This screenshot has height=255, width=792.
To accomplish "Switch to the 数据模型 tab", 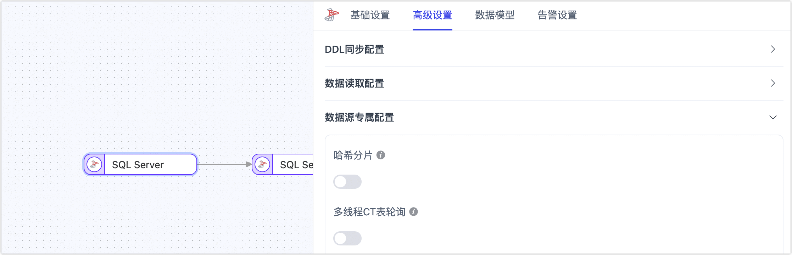I will coord(495,15).
